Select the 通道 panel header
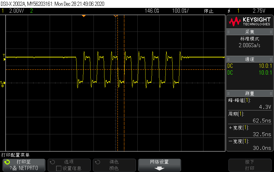274x172 pixels. 250,59
